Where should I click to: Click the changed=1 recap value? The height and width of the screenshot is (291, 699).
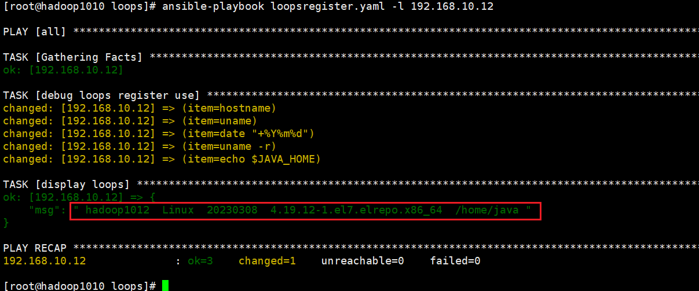pyautogui.click(x=268, y=261)
